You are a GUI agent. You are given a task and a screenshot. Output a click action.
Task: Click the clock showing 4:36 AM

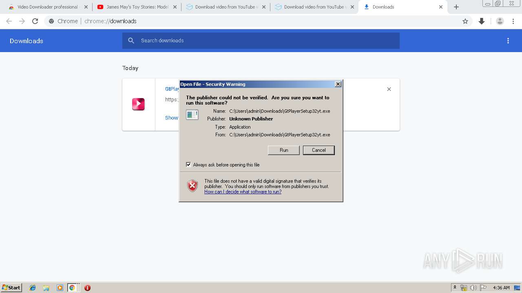click(x=501, y=288)
